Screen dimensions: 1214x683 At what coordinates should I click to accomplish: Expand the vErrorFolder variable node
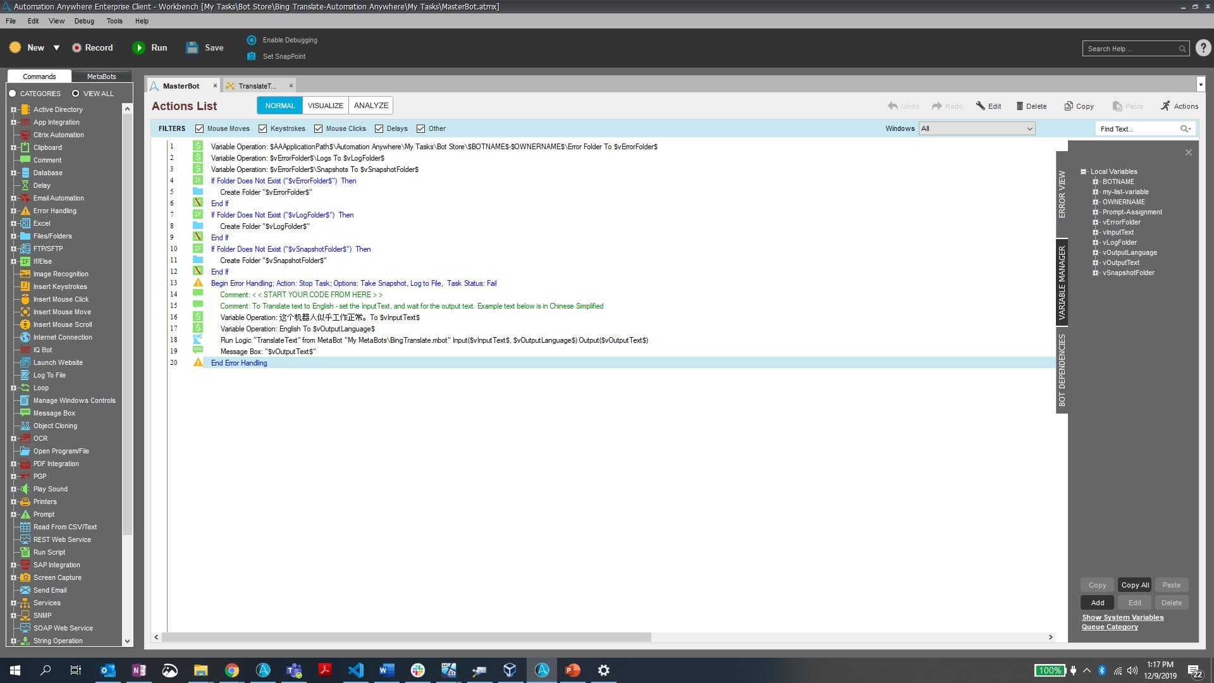1095,223
